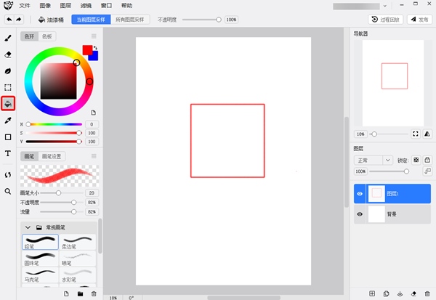This screenshot has width=436, height=300.
Task: Delete layer using layers panel trash icon
Action: coord(429,293)
